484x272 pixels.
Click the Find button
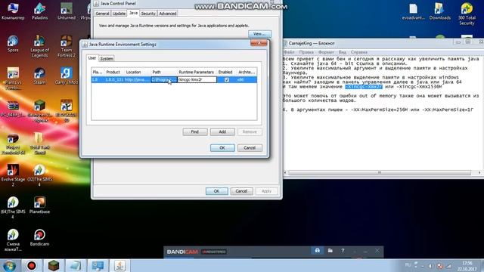pos(195,131)
